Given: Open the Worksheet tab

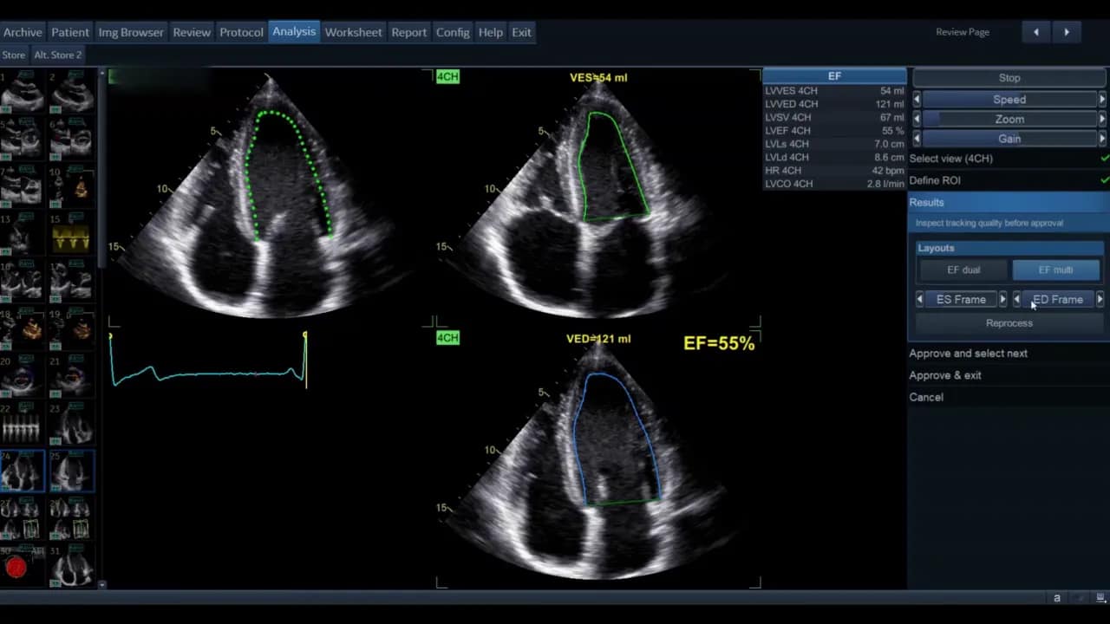Looking at the screenshot, I should click(353, 32).
